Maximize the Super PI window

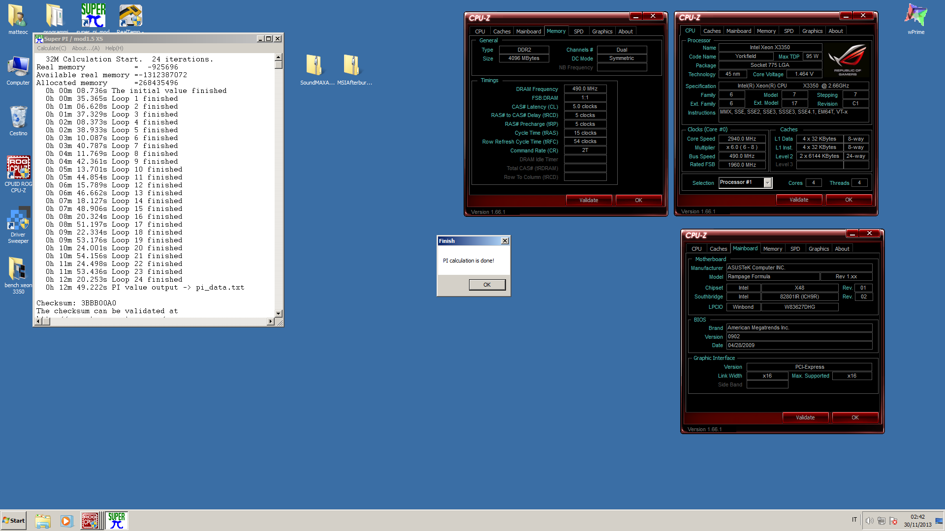(x=269, y=39)
